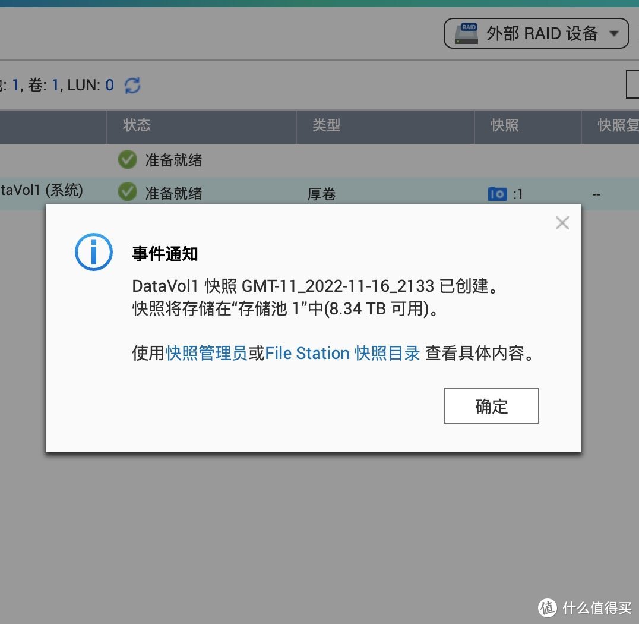Click the green ready status icon above DataVol1

127,159
